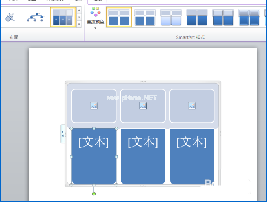Move up one row in the layout gallery
Image resolution: width=267 pixels, height=202 pixels.
[79, 10]
